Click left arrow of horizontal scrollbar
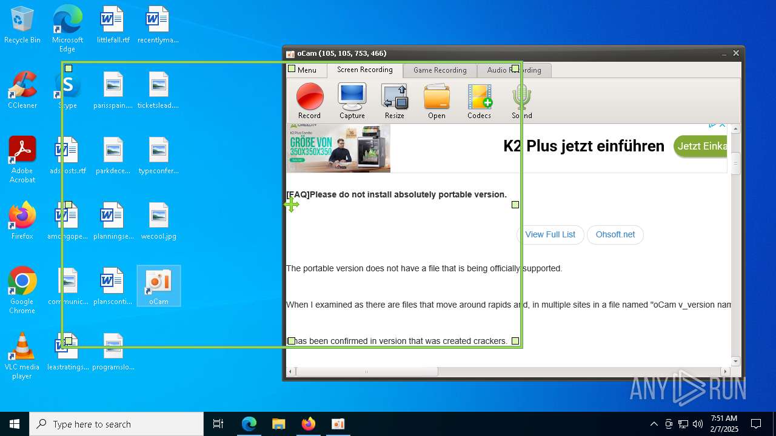The width and height of the screenshot is (776, 436). point(290,372)
